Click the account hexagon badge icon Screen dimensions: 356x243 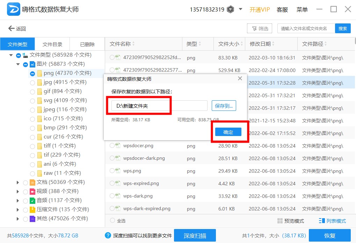(231, 9)
